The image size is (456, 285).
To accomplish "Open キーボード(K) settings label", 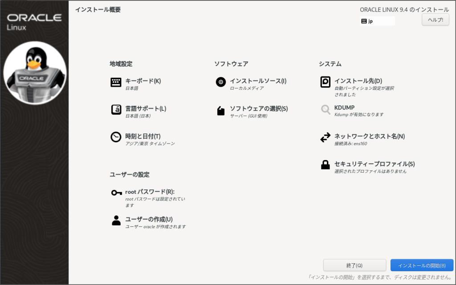I will coord(143,81).
